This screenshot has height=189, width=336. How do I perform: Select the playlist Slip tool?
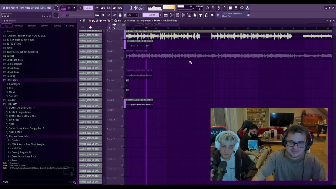point(104,20)
